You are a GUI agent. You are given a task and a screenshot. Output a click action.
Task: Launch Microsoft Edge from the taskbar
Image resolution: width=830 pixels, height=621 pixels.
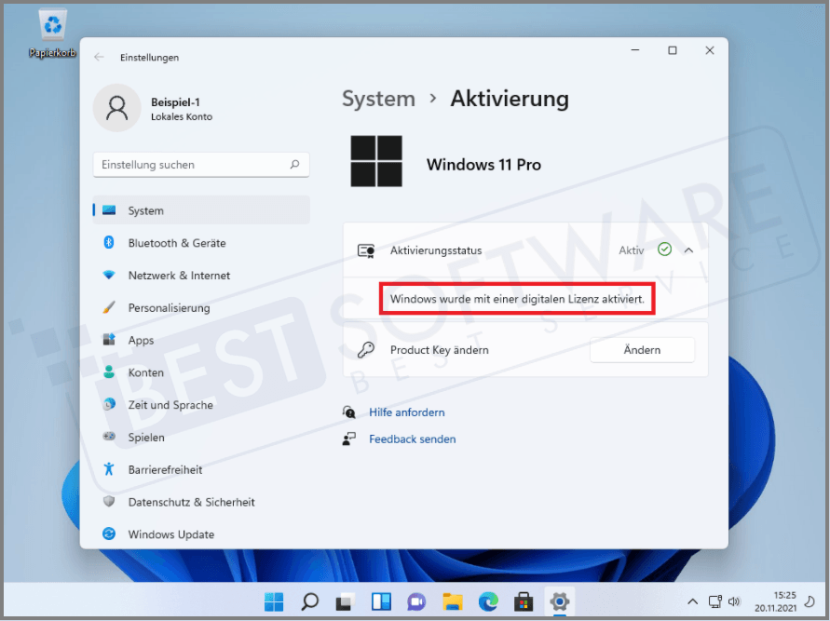pos(487,601)
